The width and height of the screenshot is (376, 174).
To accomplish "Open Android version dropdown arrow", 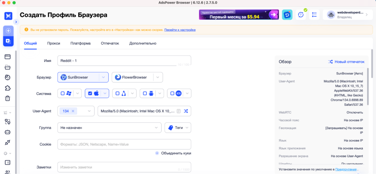I will tap(159, 94).
